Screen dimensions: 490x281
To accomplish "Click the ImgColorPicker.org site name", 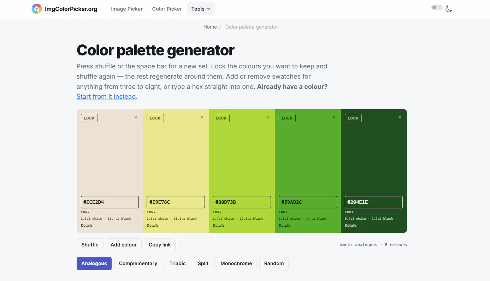I will 71,9.
